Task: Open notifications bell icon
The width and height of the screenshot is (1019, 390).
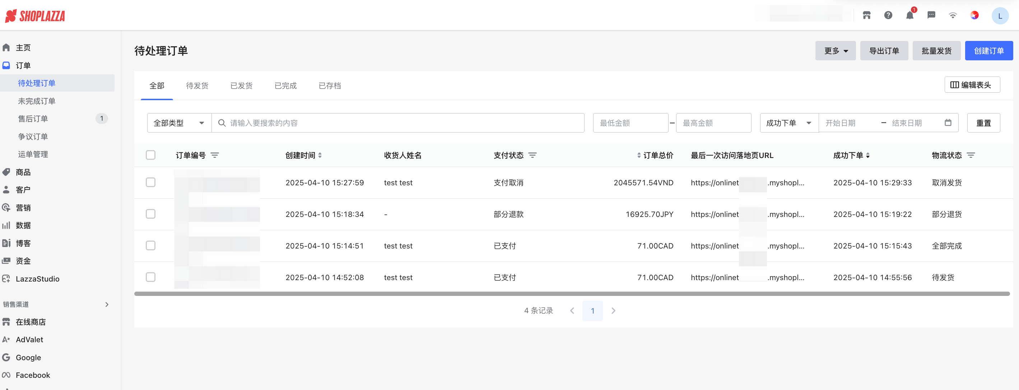Action: [x=910, y=15]
